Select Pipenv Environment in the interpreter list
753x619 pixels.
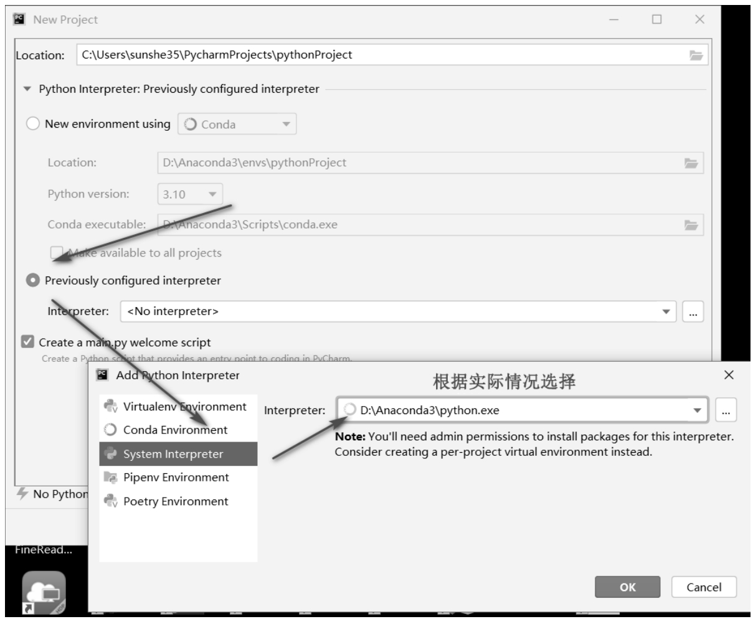(x=178, y=478)
